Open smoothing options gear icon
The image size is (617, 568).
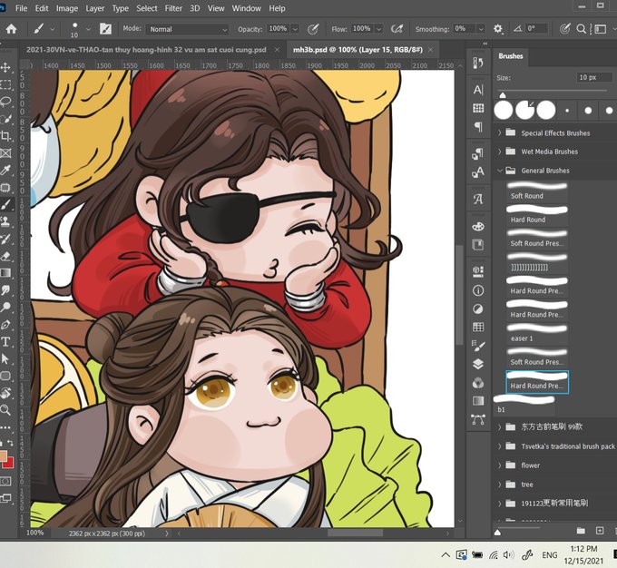coord(498,29)
